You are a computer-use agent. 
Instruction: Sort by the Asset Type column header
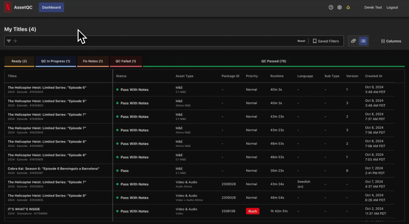(184, 76)
